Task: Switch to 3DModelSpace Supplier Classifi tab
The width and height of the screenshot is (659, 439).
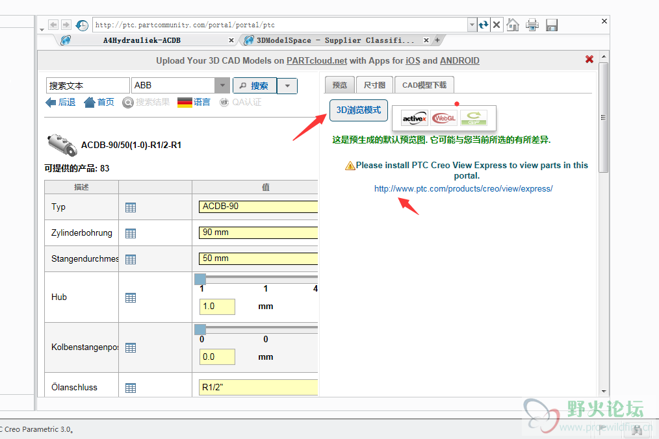Action: click(335, 40)
